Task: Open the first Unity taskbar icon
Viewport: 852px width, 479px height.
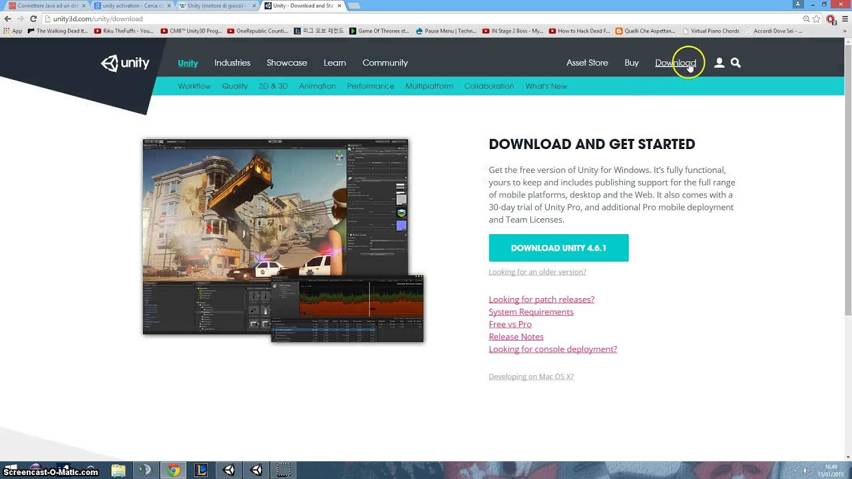Action: 229,470
